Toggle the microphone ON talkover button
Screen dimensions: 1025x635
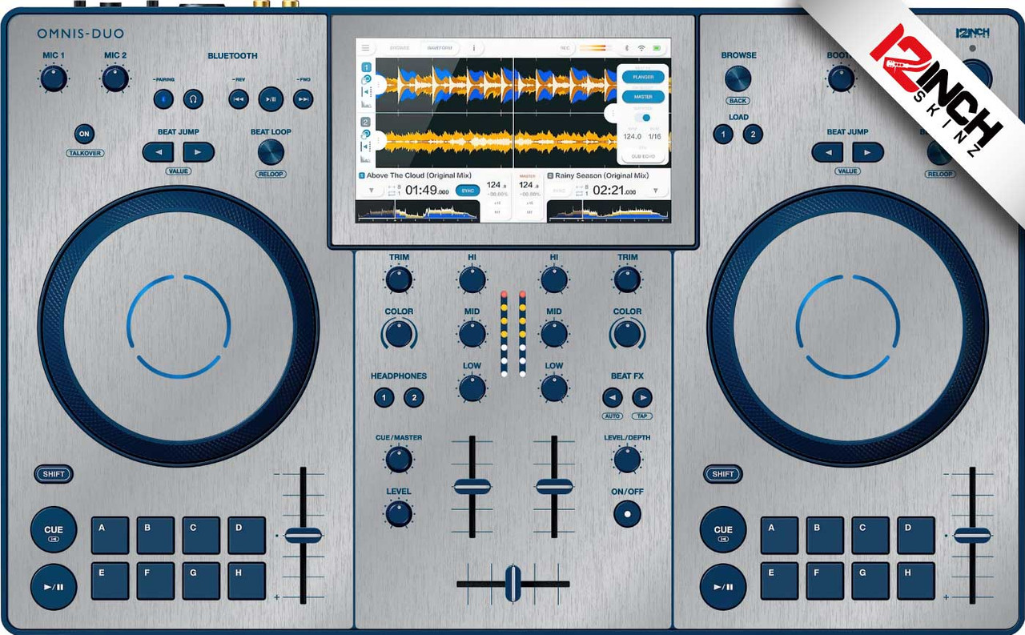(84, 134)
